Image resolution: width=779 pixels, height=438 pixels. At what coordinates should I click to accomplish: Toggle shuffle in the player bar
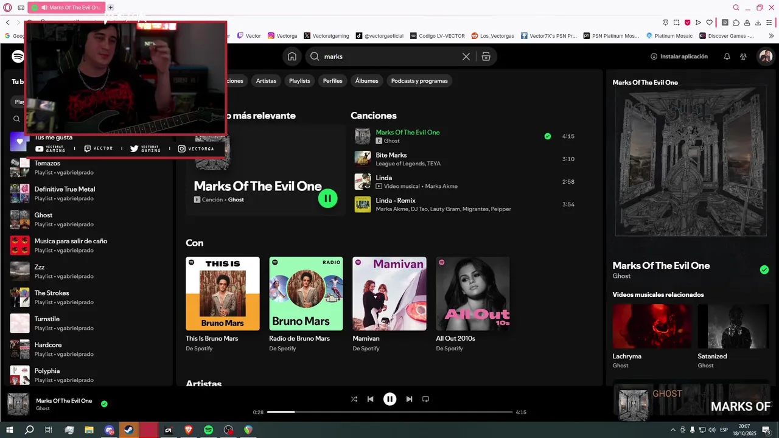pyautogui.click(x=354, y=399)
